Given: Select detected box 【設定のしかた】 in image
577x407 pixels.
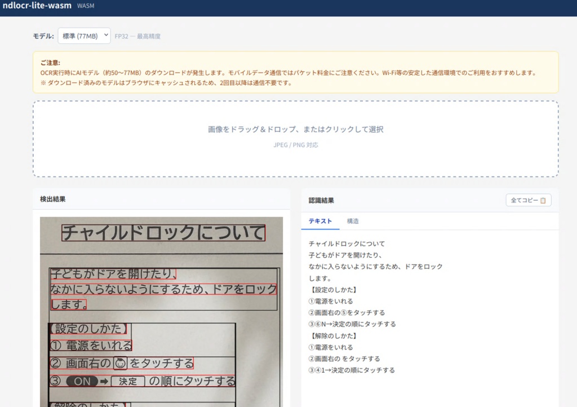Looking at the screenshot, I should [88, 329].
